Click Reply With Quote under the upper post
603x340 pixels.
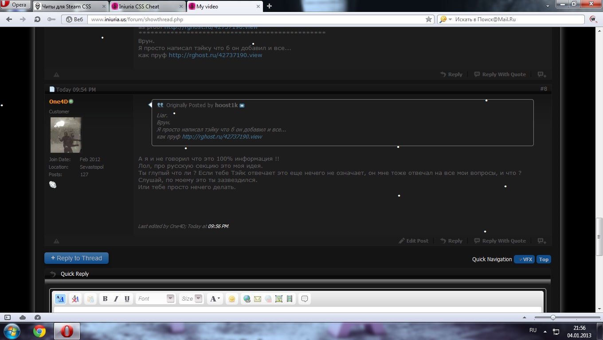[500, 74]
